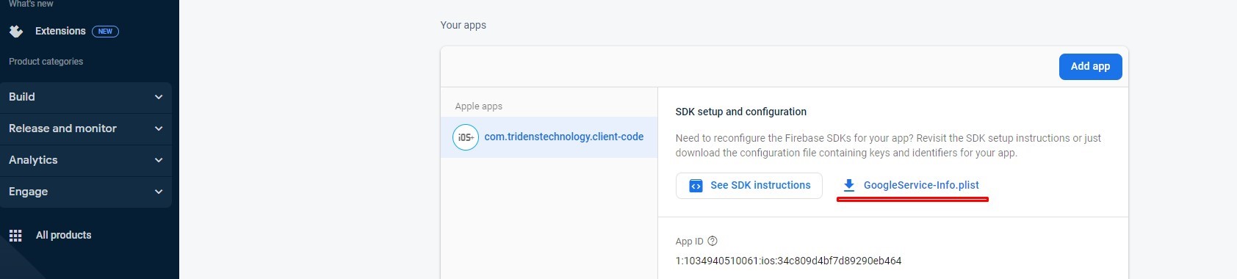The height and width of the screenshot is (279, 1237).
Task: Click the 'Your apps' heading
Action: tap(463, 25)
